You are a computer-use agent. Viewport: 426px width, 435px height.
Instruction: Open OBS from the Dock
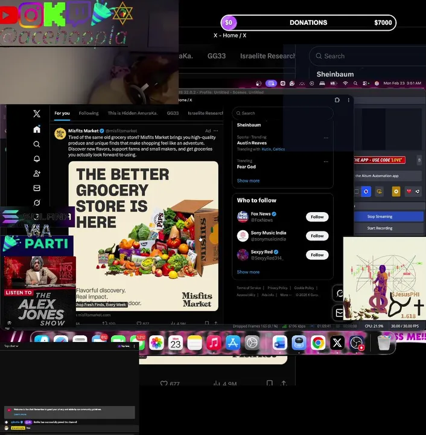click(x=357, y=343)
